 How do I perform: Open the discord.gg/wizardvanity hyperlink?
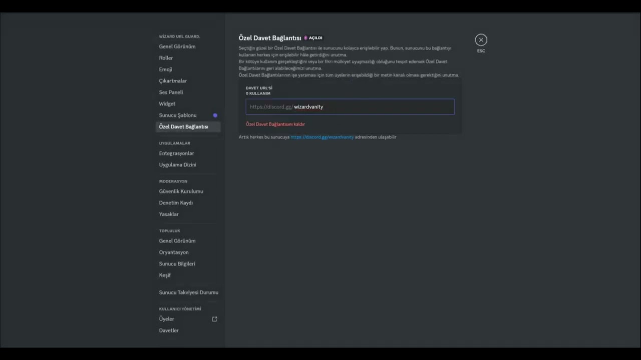tap(322, 137)
